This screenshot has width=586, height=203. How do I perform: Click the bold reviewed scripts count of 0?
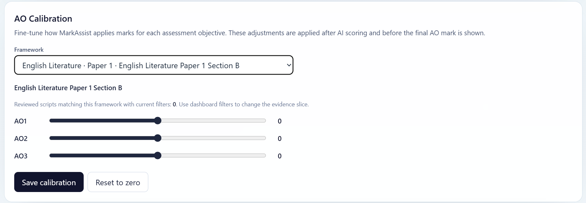174,104
